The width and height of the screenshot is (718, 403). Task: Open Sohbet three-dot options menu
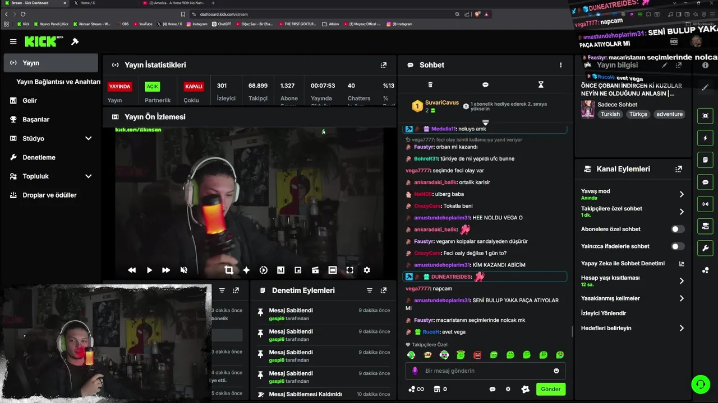(560, 65)
